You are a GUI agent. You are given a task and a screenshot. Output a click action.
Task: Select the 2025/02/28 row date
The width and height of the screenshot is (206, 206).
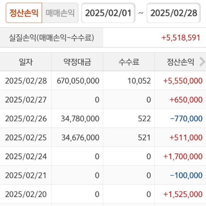(x=26, y=81)
